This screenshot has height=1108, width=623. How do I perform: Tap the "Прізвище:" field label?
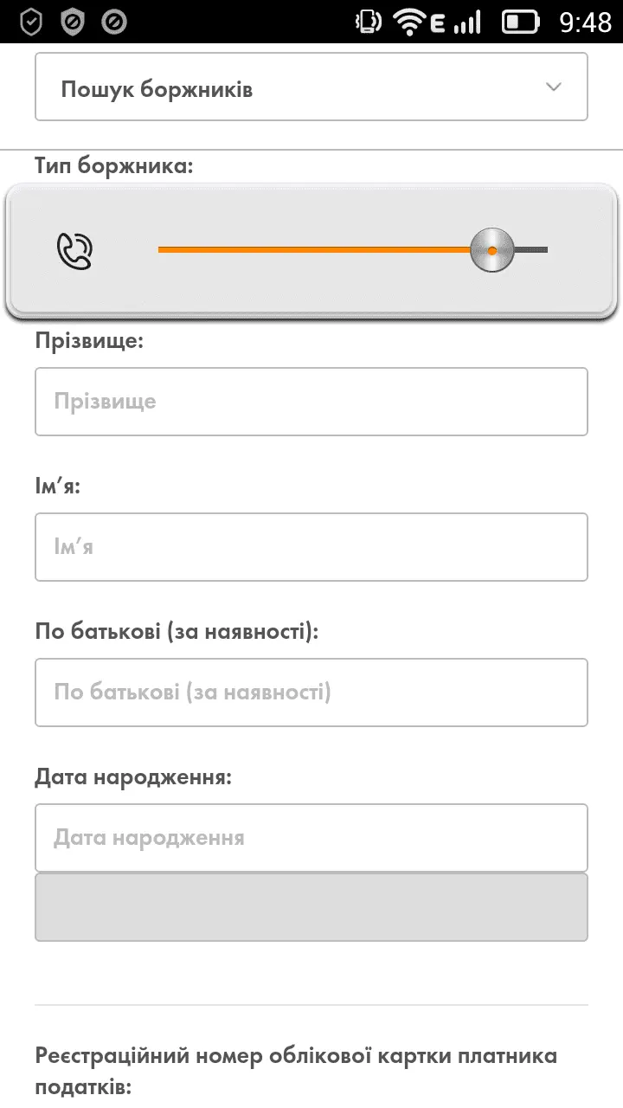click(89, 340)
